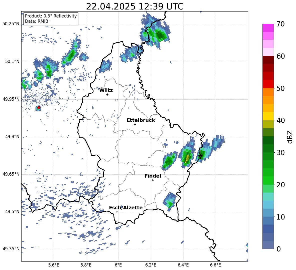
Task: Click the cross marker below Wiltz
Action: [107, 94]
